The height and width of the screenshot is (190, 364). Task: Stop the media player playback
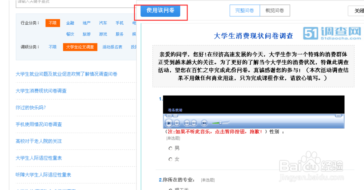(x=177, y=123)
